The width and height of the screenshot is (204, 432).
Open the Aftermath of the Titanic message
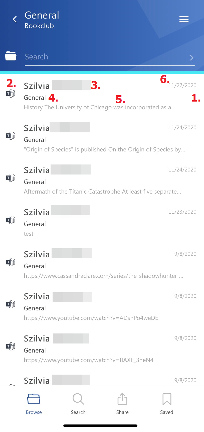pyautogui.click(x=102, y=192)
